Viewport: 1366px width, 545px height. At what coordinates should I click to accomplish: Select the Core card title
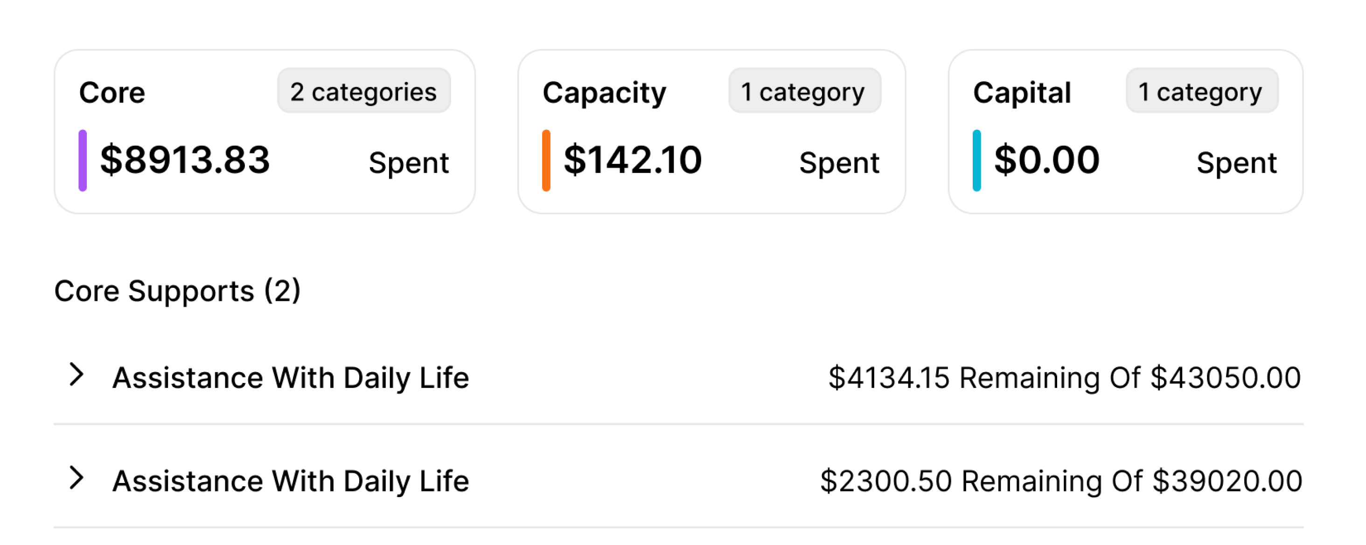coord(112,93)
